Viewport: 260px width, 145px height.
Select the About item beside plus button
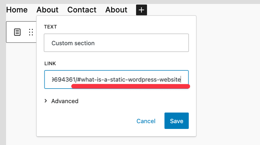click(x=116, y=10)
